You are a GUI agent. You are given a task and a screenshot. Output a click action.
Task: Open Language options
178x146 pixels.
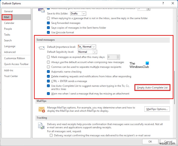[x=16, y=46]
